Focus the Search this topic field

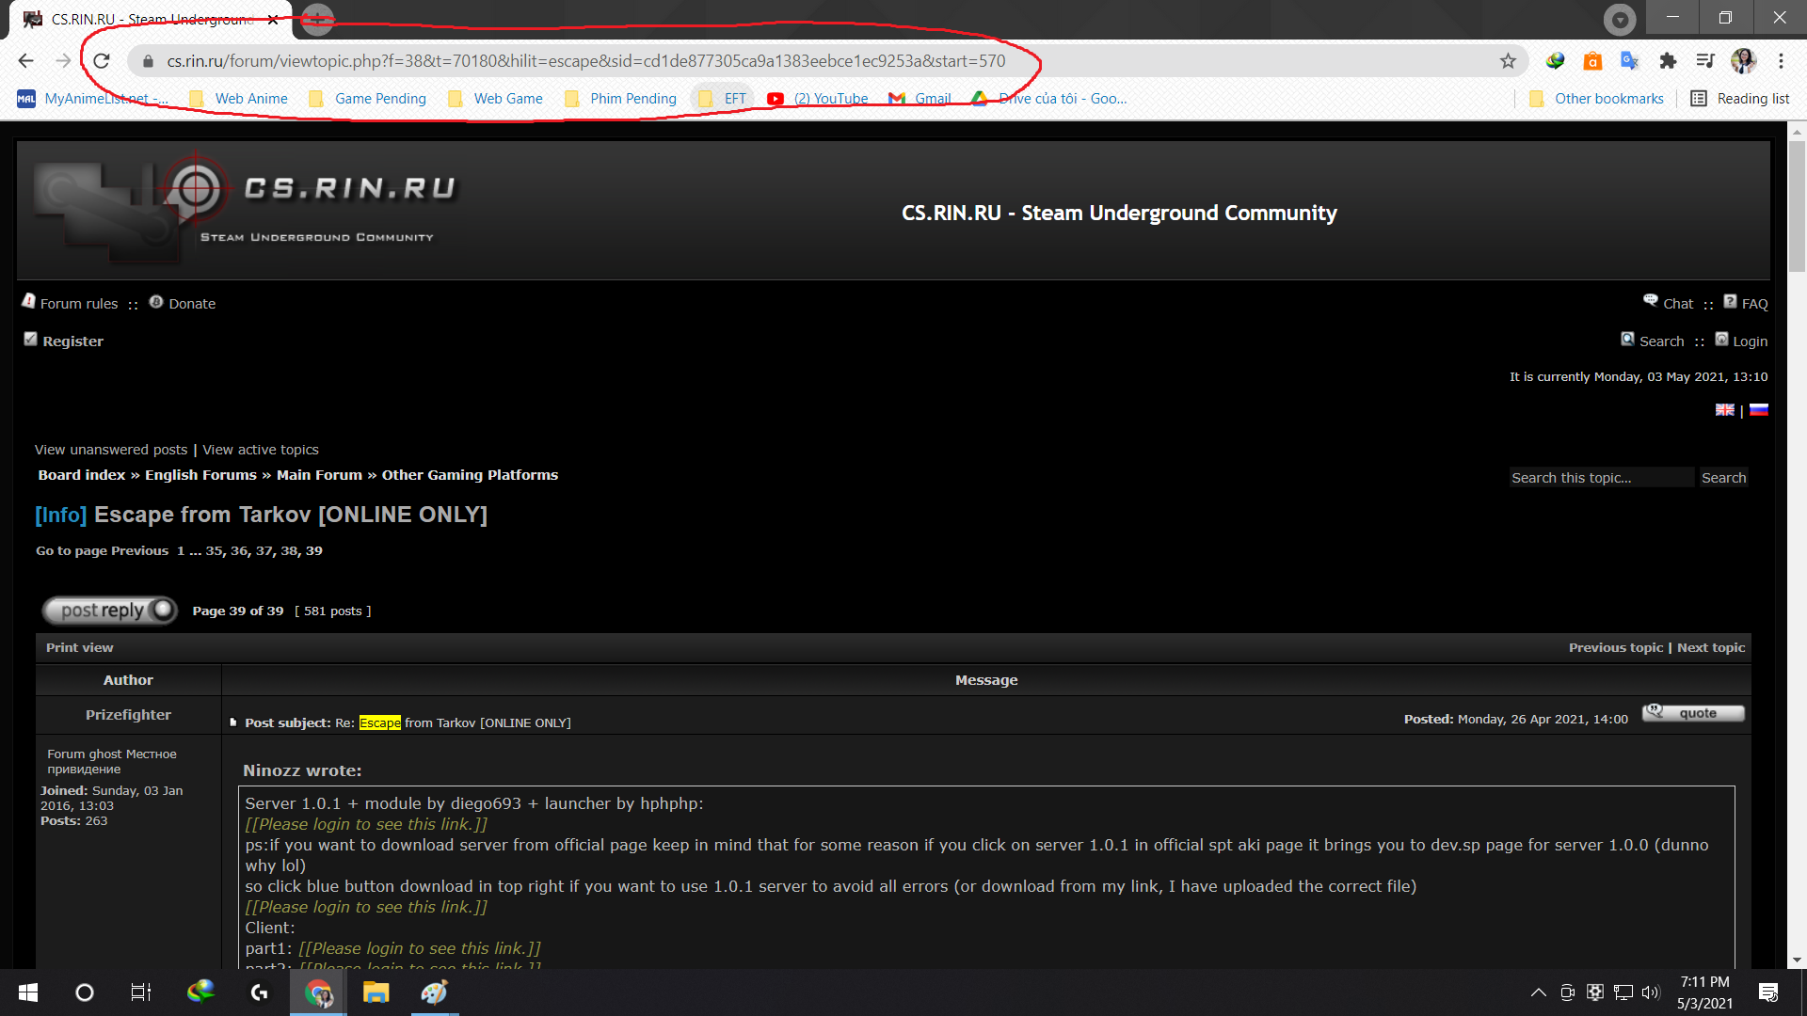pyautogui.click(x=1601, y=478)
